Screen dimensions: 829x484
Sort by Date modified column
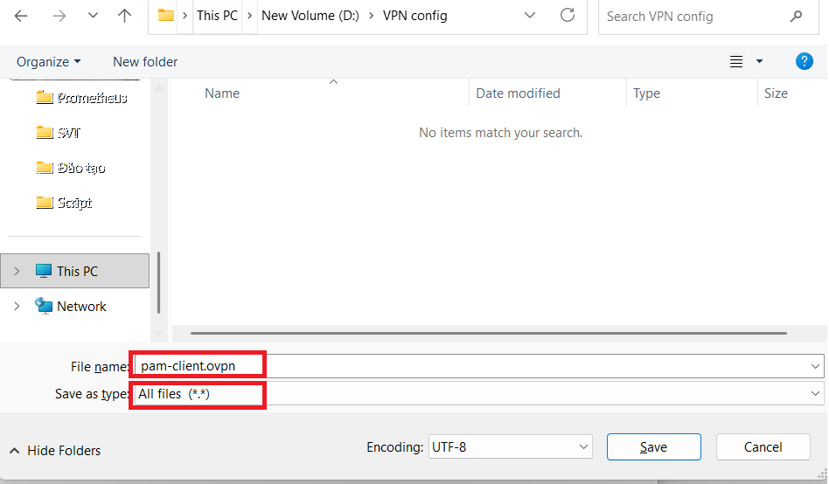(518, 93)
